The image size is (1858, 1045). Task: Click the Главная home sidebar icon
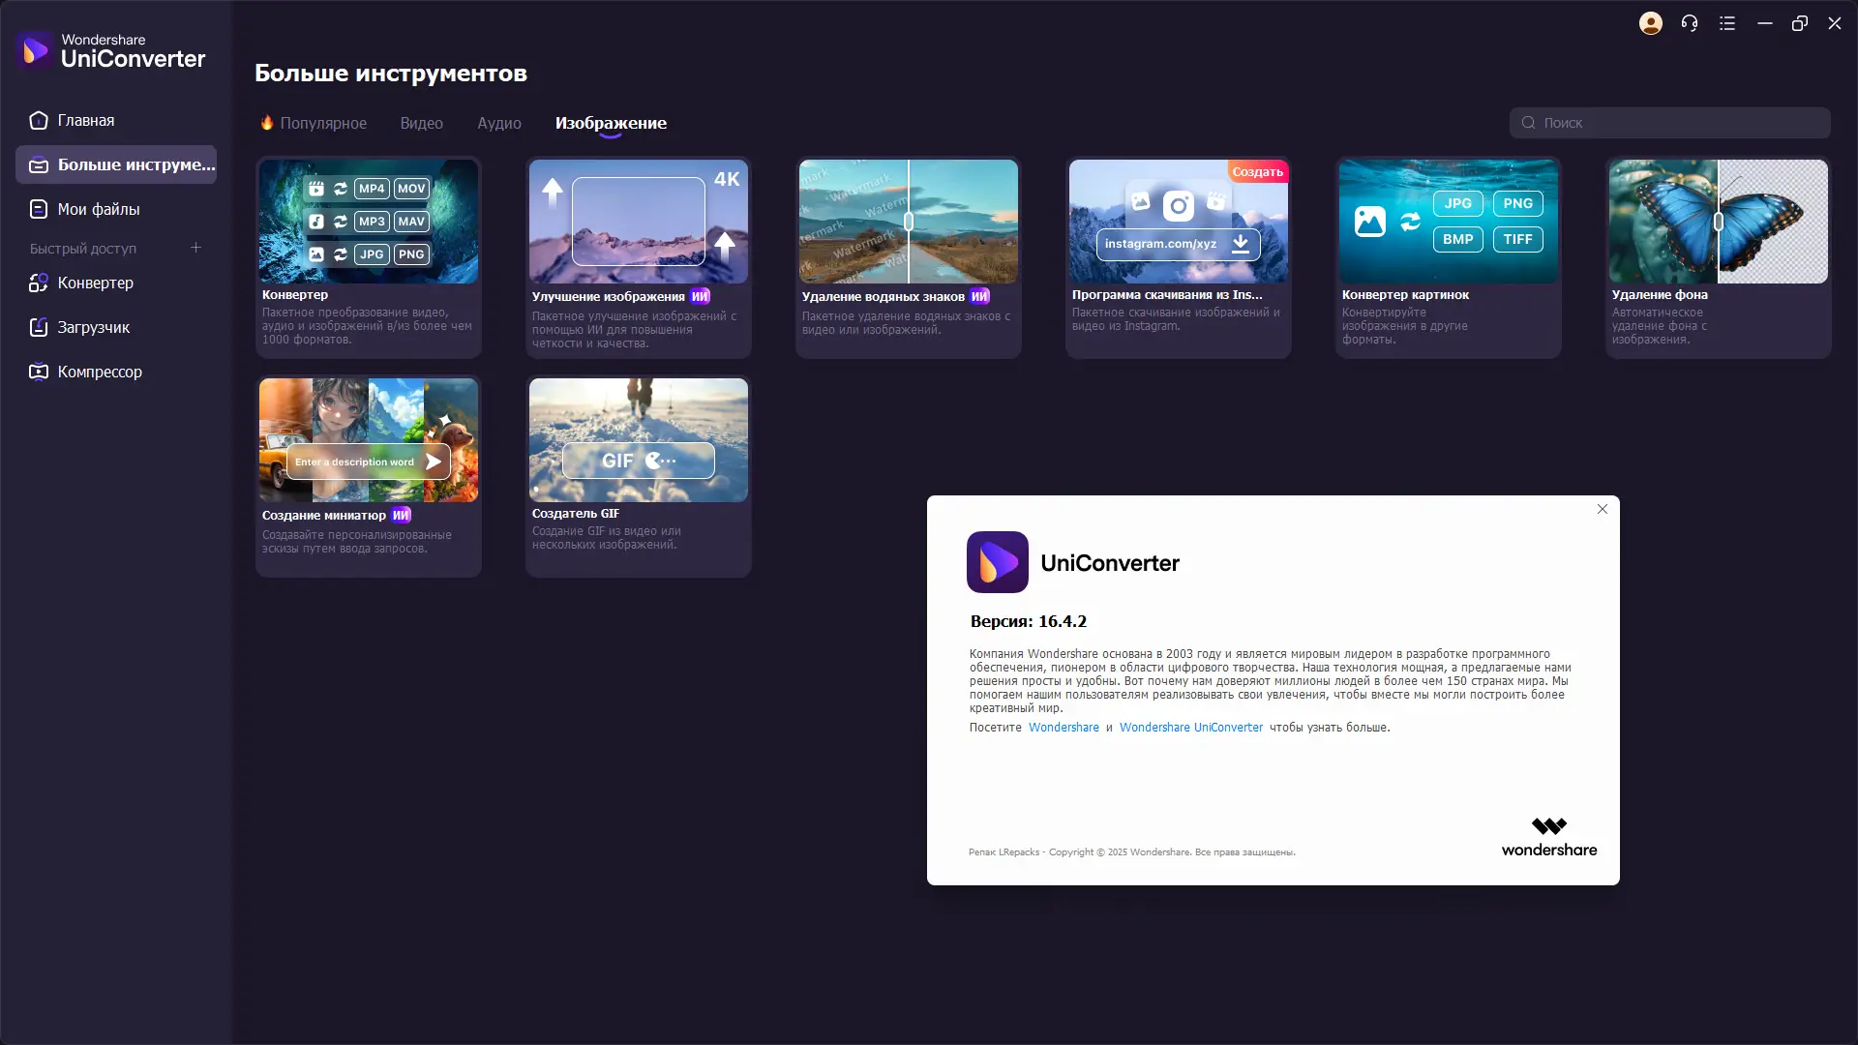coord(39,121)
